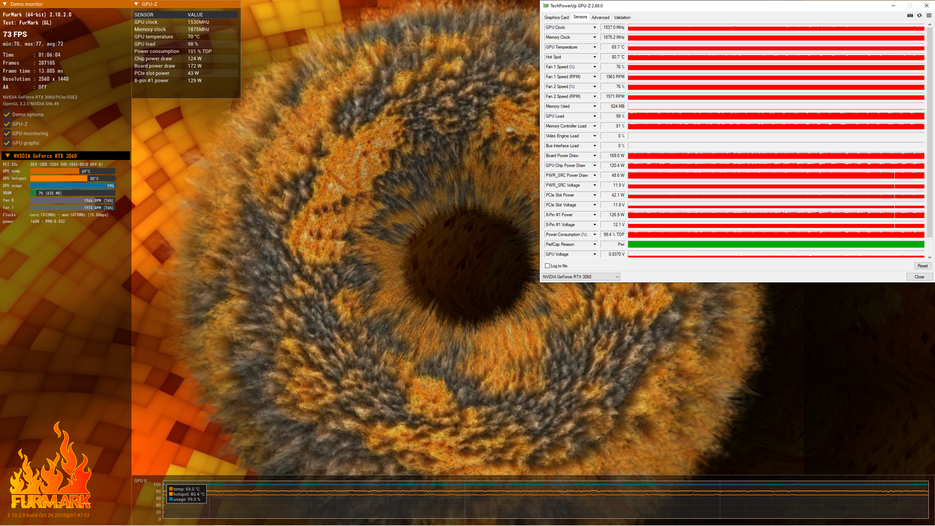Image resolution: width=935 pixels, height=526 pixels.
Task: Open the Bus Interface Load dropdown
Action: click(595, 146)
